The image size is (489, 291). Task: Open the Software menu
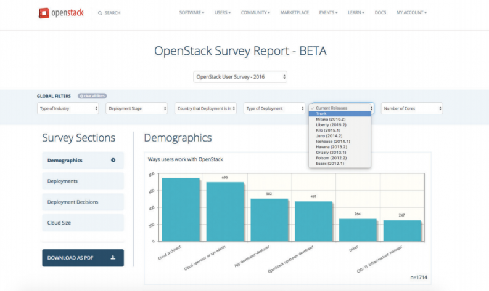[192, 12]
